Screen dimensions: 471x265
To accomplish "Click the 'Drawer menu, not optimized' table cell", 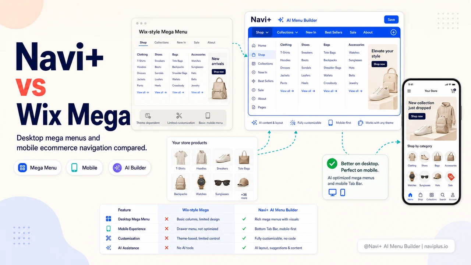I will point(197,229).
